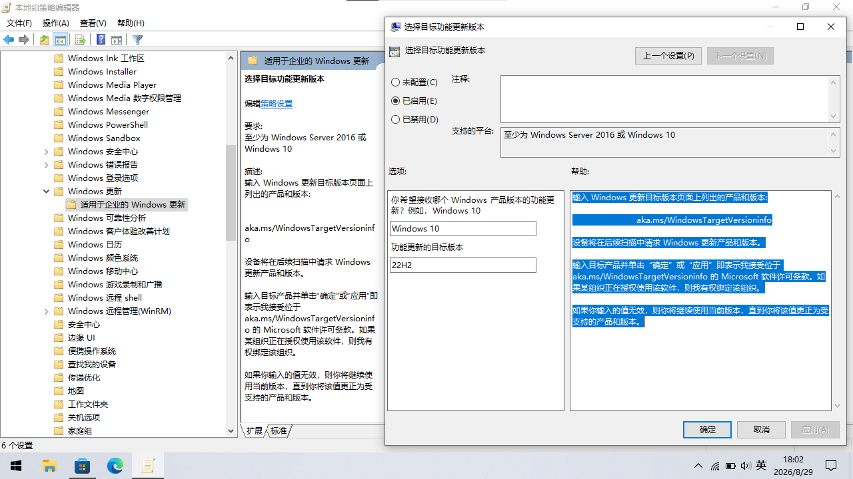853x479 pixels.
Task: Select Windows Installer tree item
Action: (x=102, y=71)
